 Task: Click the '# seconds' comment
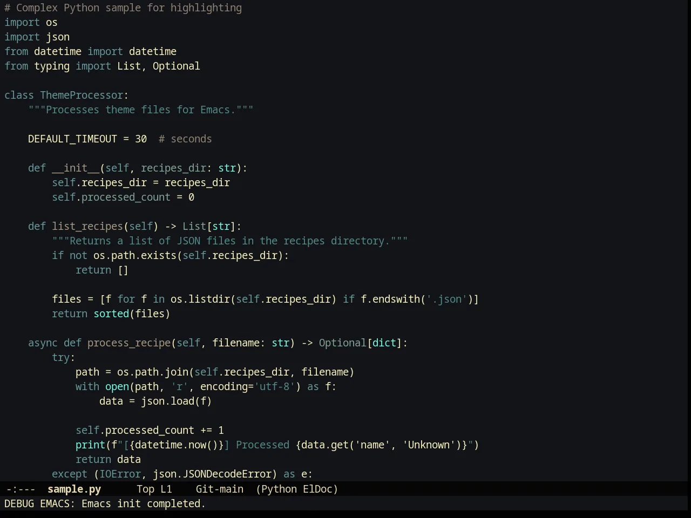185,139
